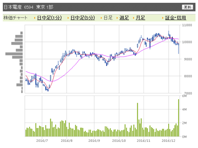Image resolution: width=198 pixels, height=148 pixels.
Task: Click the 7000 price axis label
Action: (188, 93)
